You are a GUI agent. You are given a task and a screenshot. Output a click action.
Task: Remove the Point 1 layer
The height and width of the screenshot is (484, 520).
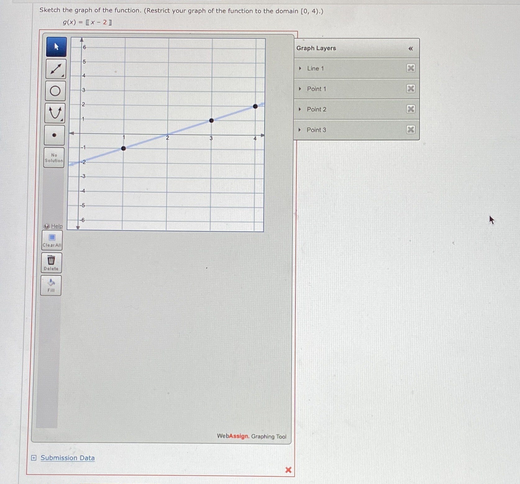point(411,89)
